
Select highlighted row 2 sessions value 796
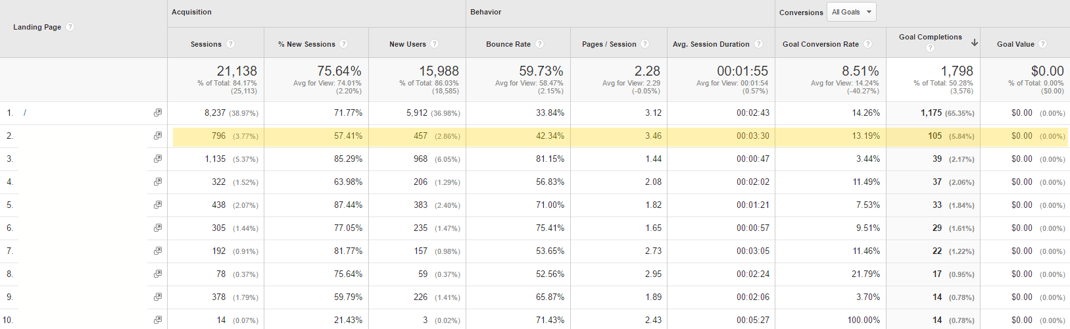coord(218,136)
